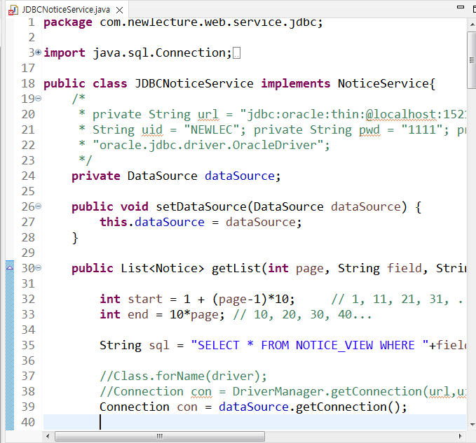Close the JDBCNoticeService.java tab
This screenshot has width=476, height=443.
[x=120, y=10]
